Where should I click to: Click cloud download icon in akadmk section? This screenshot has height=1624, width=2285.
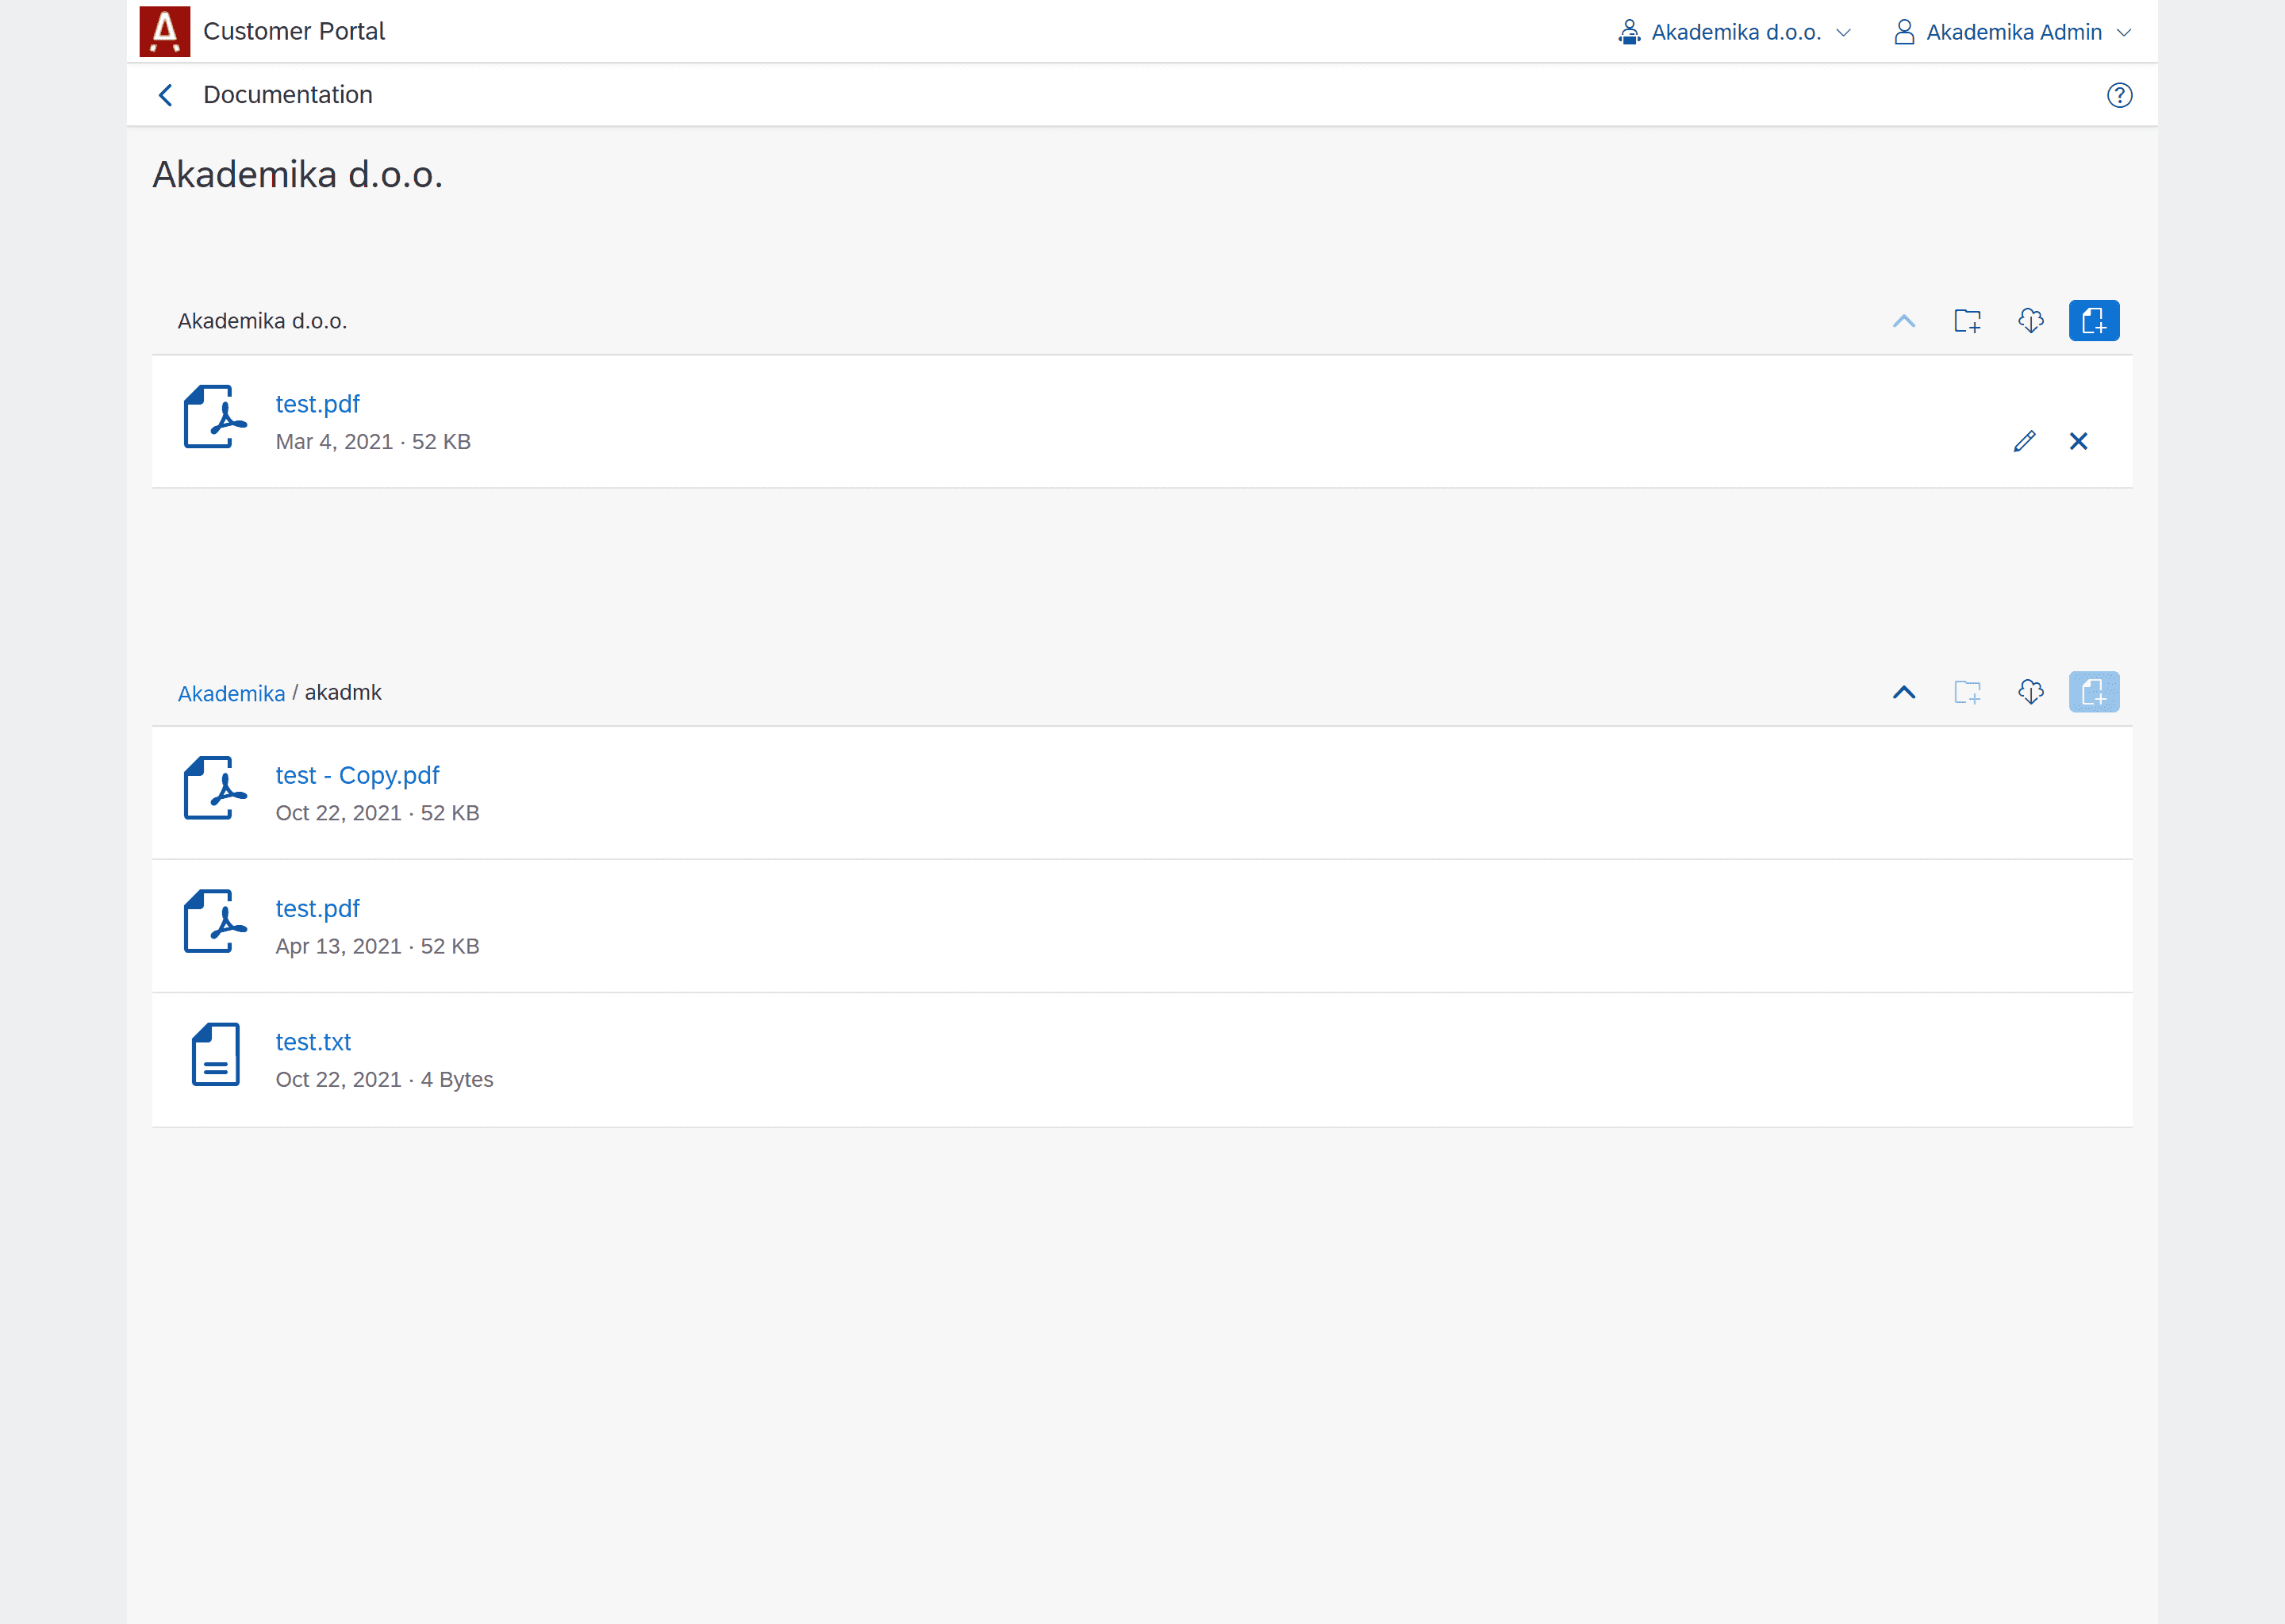coord(2030,692)
